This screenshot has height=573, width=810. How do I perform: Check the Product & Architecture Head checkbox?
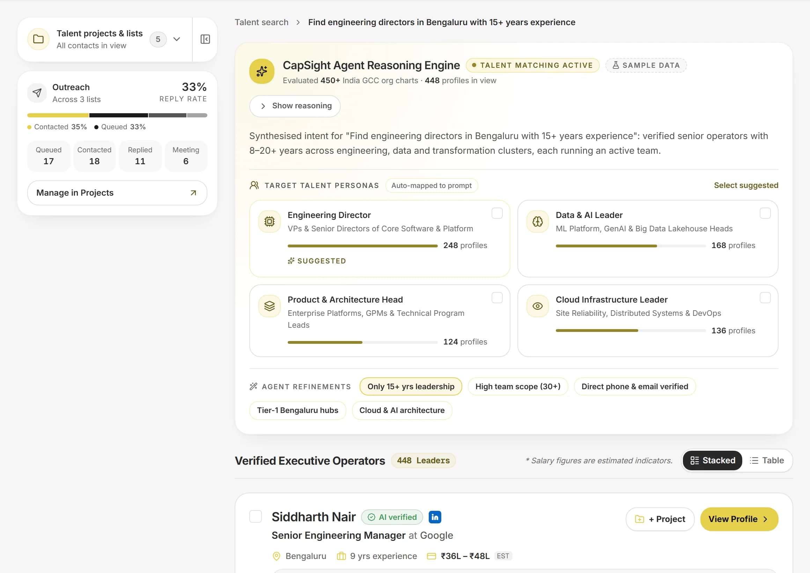point(497,298)
